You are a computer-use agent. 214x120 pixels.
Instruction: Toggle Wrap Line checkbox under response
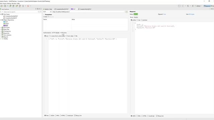(157, 116)
